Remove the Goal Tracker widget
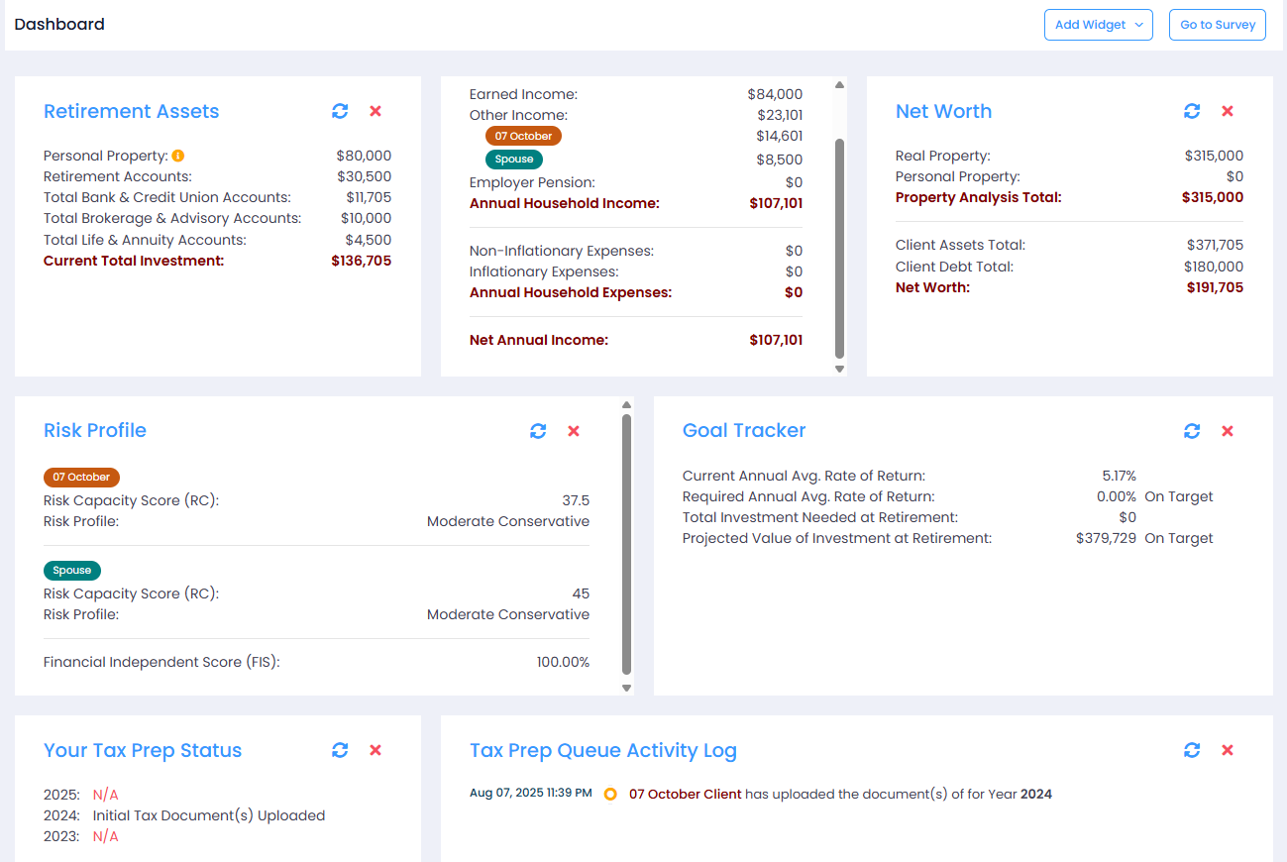This screenshot has height=862, width=1287. [1227, 431]
